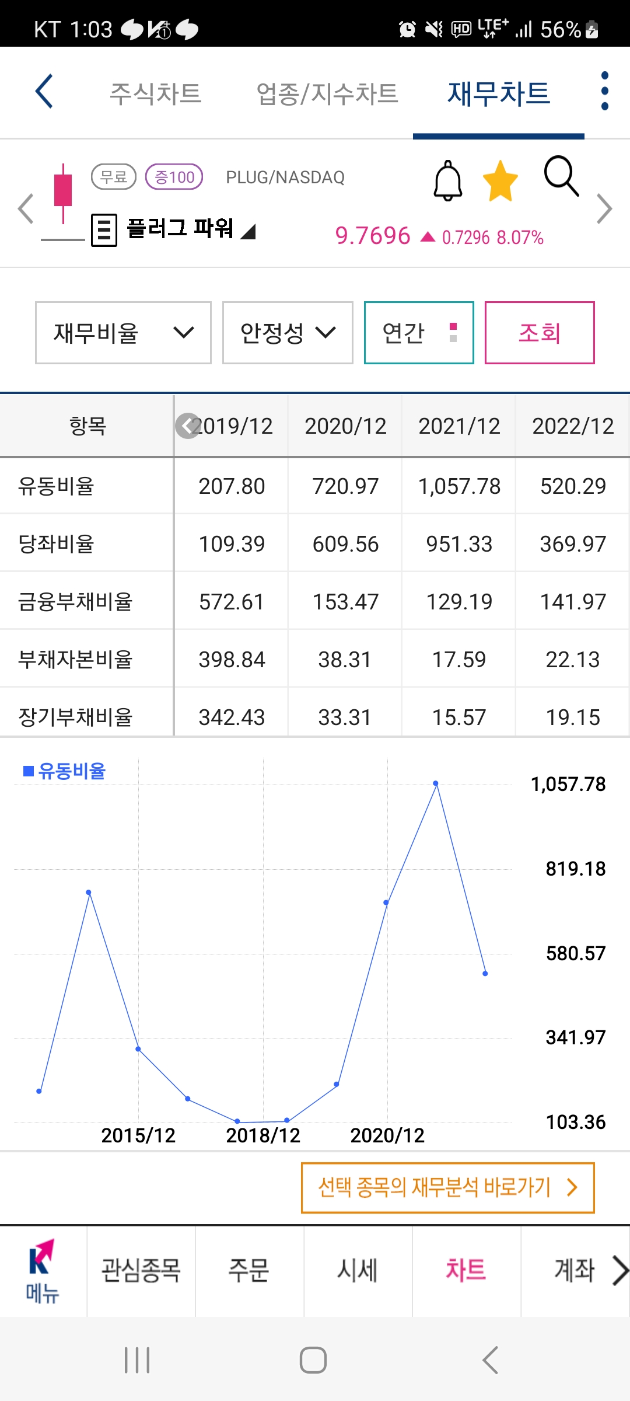Tap the back arrow in header

(44, 92)
